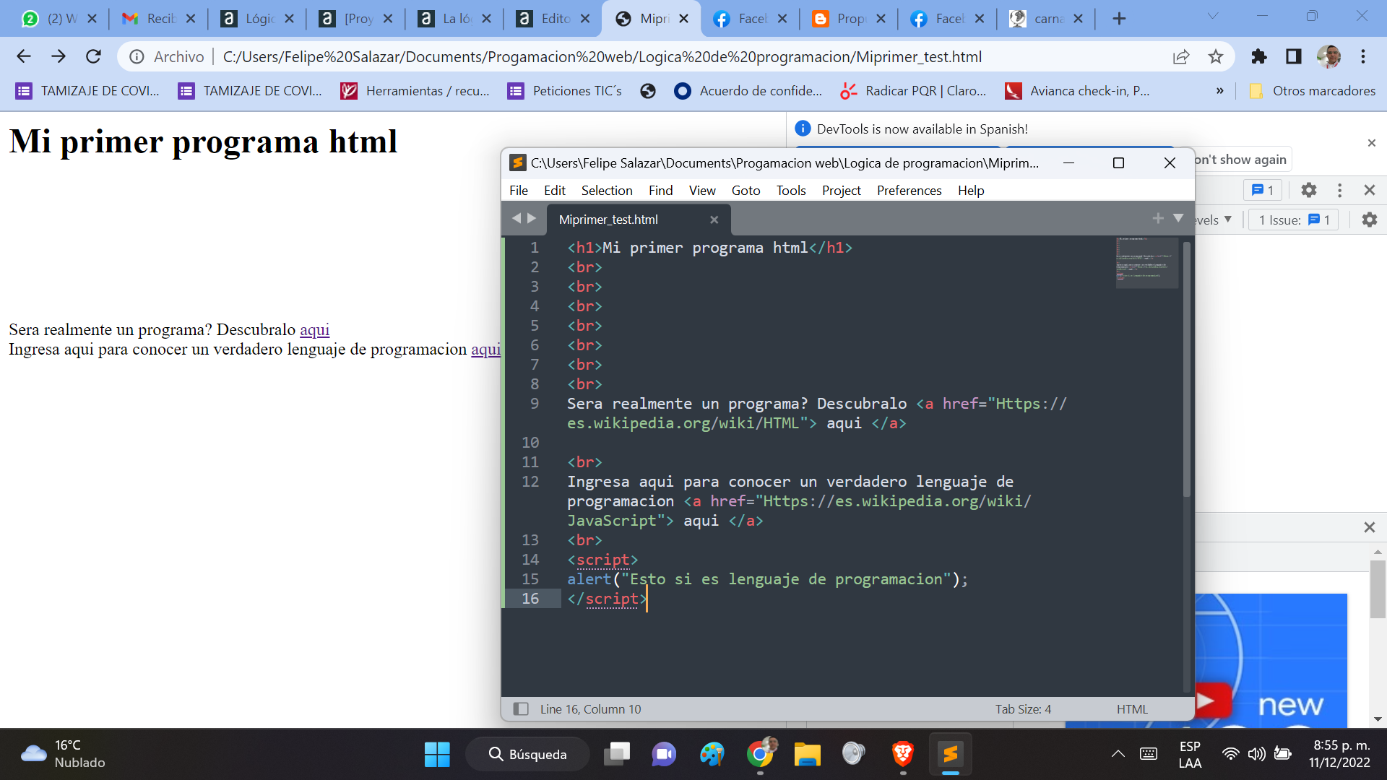Go to next tab arrow in Sublime
The width and height of the screenshot is (1387, 780).
(532, 218)
